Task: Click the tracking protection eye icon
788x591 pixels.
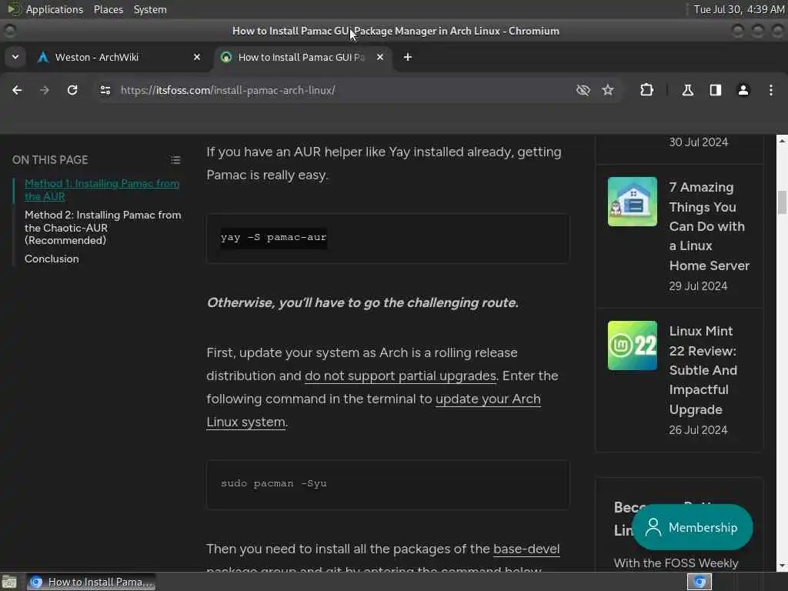Action: [x=583, y=90]
